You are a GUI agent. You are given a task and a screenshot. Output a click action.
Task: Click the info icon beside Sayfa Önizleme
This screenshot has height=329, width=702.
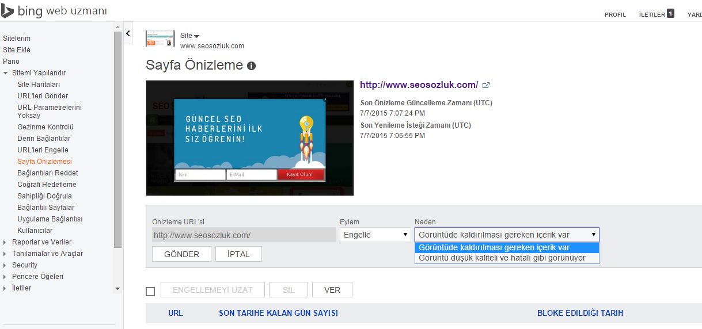point(251,66)
